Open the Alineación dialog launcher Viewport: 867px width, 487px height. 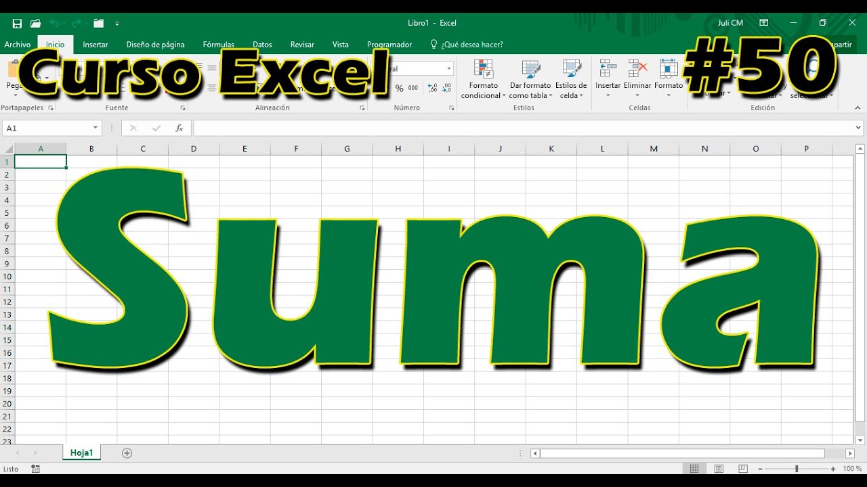pyautogui.click(x=362, y=108)
